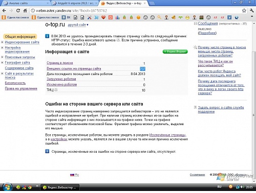256x193 pixels.
Task: Open Внешних ссылок на страницы сайта link
Action: [74, 68]
